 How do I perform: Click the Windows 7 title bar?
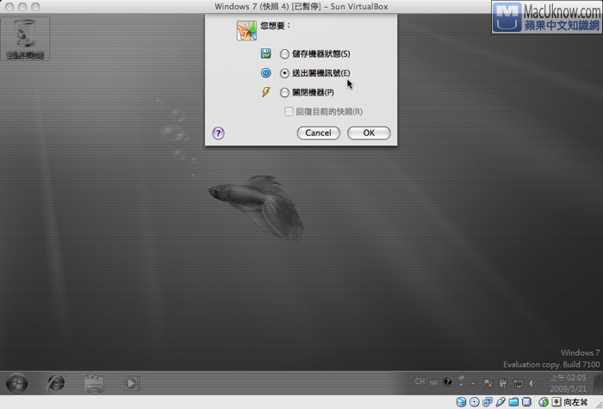[301, 7]
